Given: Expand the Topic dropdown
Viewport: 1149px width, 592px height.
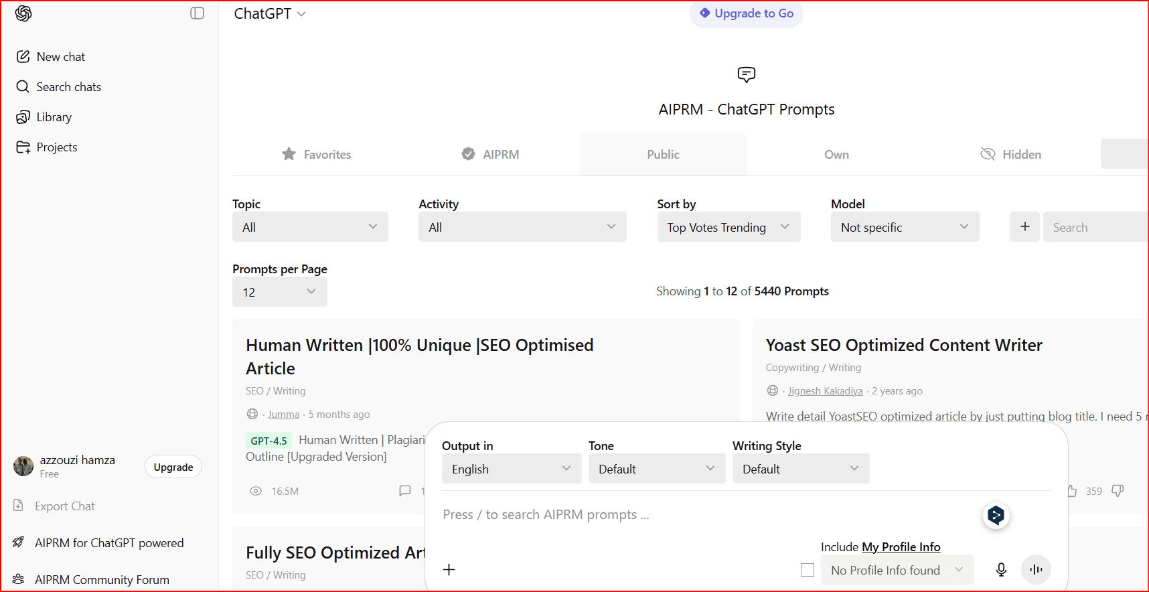Looking at the screenshot, I should (310, 227).
